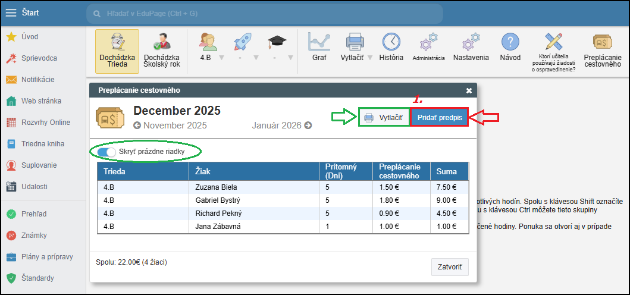This screenshot has height=295, width=630.
Task: Open Administrácia gears icon
Action: [x=428, y=48]
